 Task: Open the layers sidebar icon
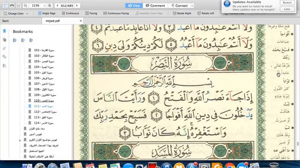[x=5, y=57]
